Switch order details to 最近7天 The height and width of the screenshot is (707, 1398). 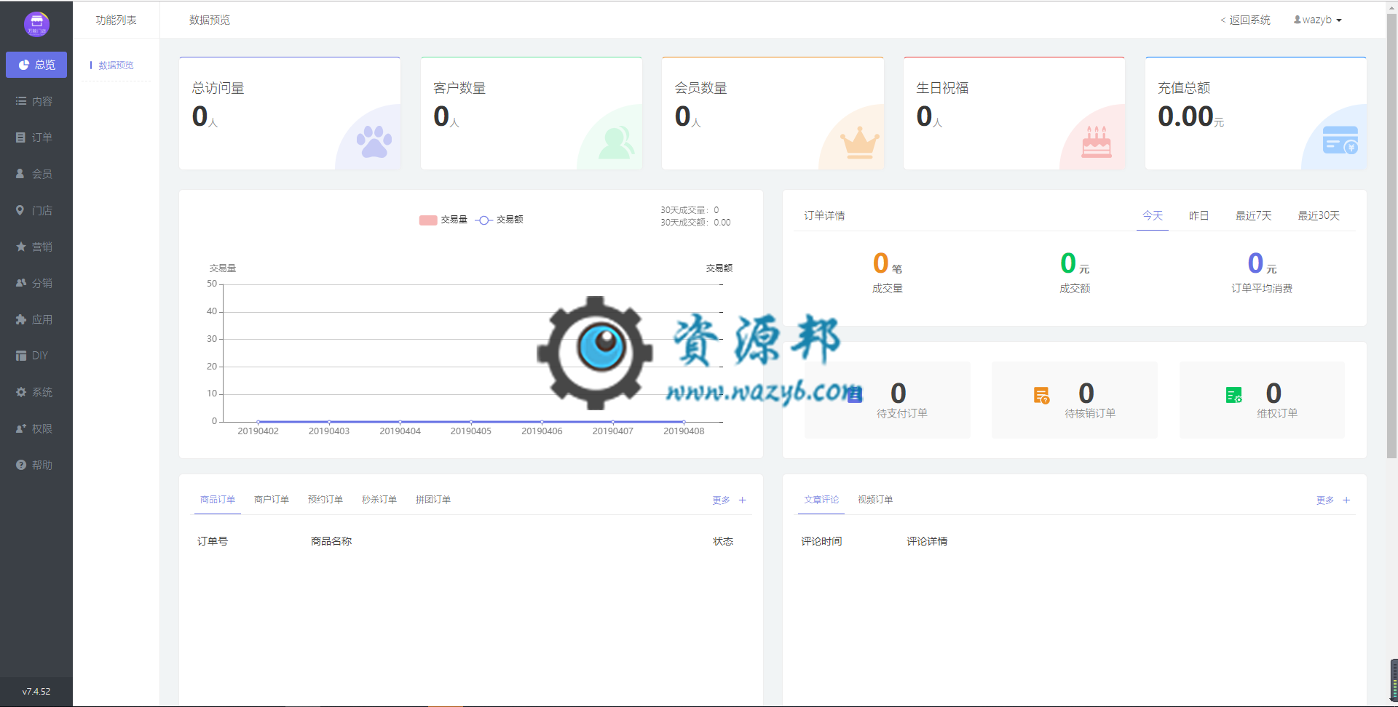1253,215
